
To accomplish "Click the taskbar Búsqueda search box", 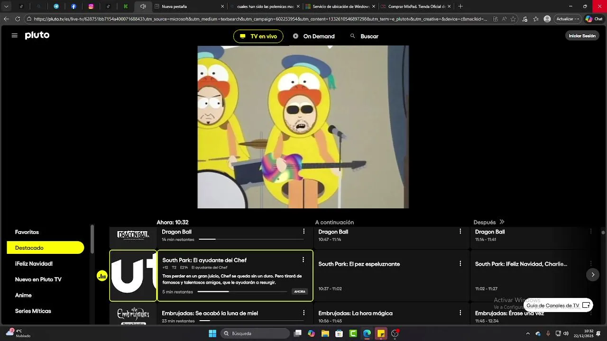I will (x=255, y=333).
